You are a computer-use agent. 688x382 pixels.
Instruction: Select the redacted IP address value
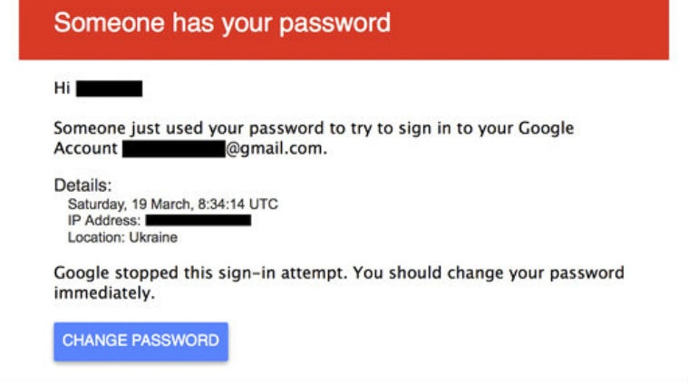(x=198, y=221)
